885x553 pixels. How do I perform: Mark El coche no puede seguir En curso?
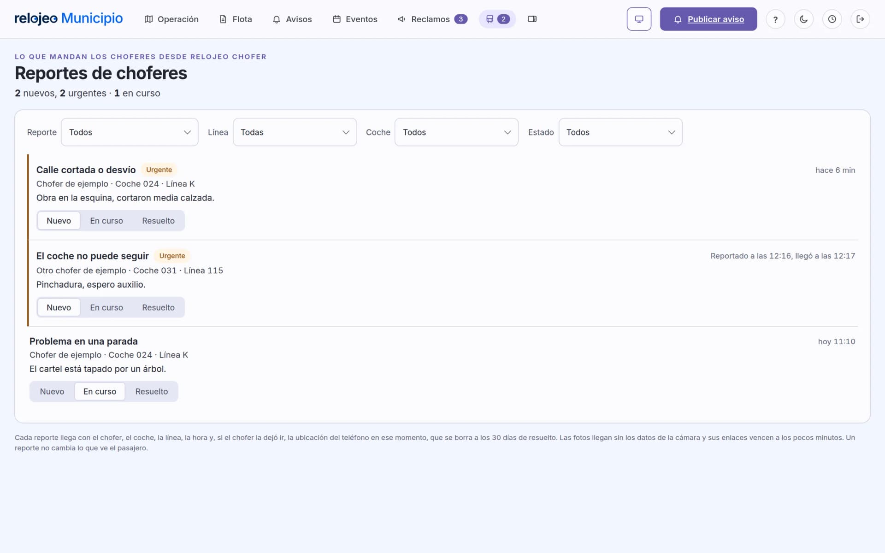pos(106,307)
